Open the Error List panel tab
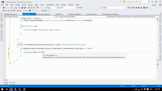 click(12, 83)
